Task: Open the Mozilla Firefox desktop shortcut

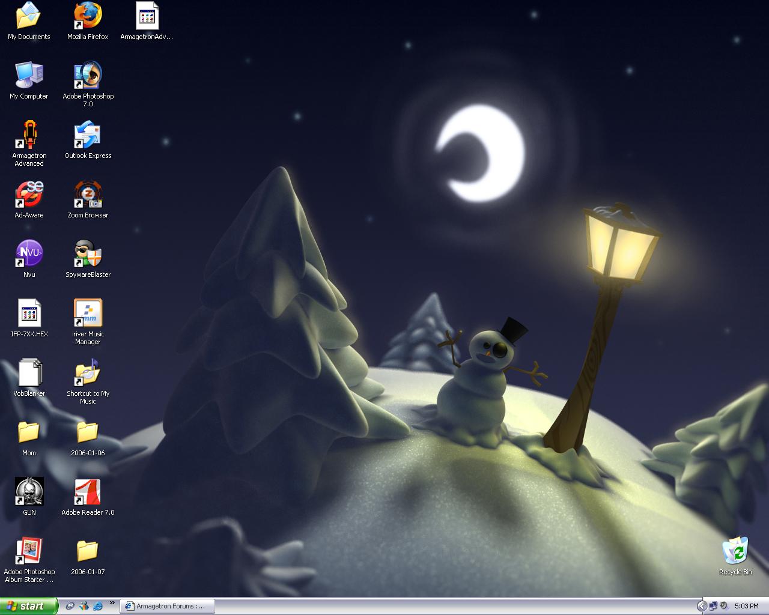Action: coord(88,16)
